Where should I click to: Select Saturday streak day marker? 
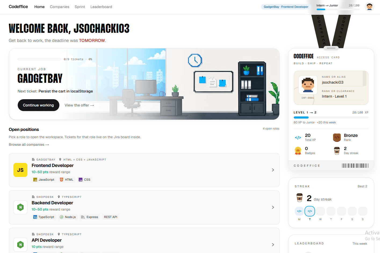click(352, 211)
